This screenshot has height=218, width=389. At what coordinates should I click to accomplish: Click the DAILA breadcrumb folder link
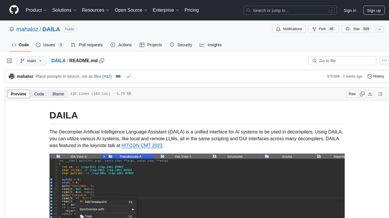pyautogui.click(x=58, y=61)
